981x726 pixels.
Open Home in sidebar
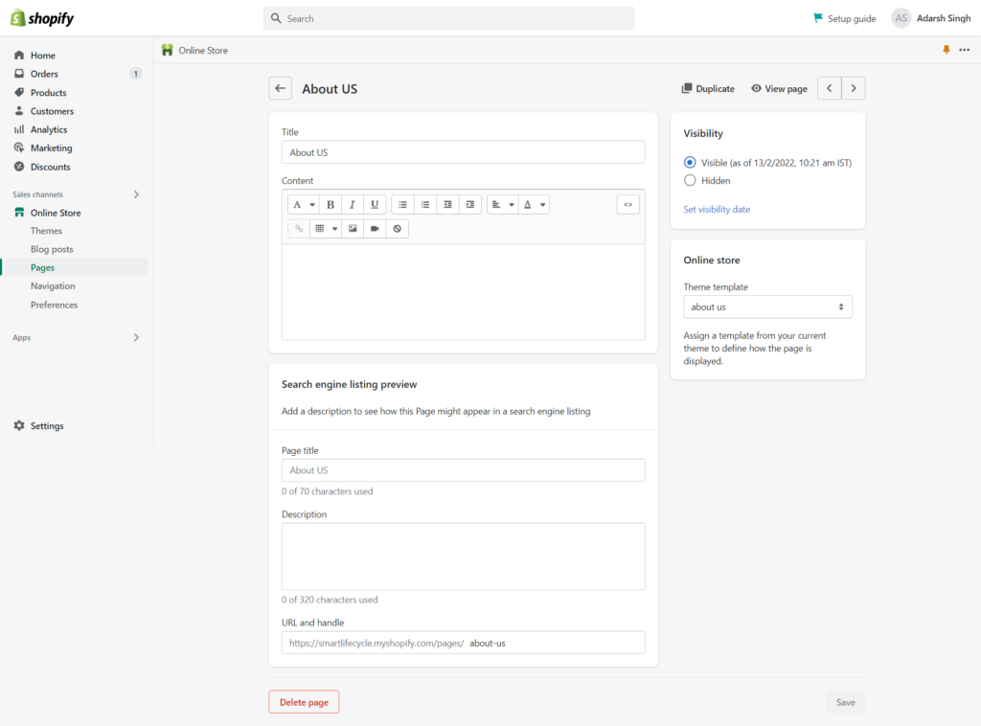pos(42,55)
